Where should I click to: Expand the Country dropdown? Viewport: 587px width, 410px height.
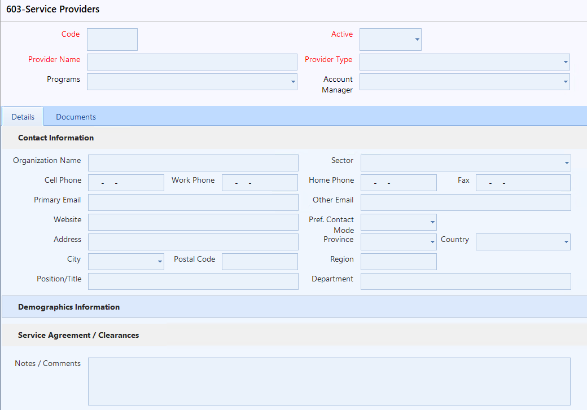[x=523, y=242]
